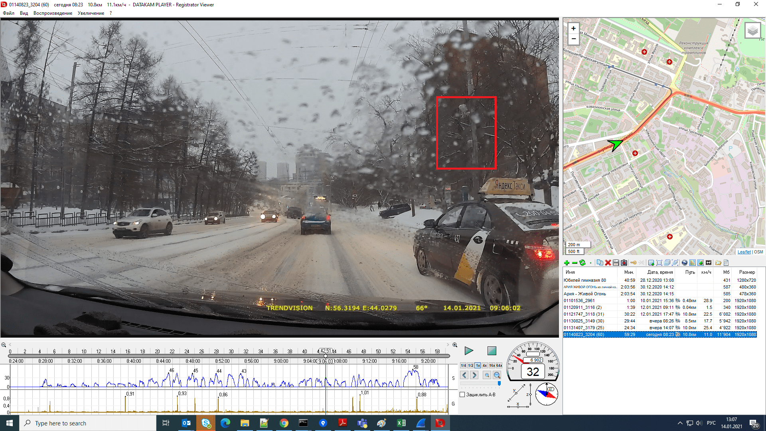This screenshot has width=766, height=431.
Task: Click the red X delete icon
Action: [x=608, y=263]
